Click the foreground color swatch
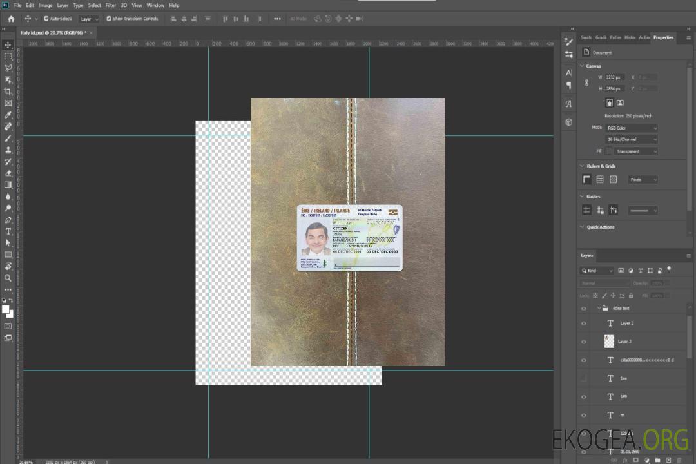Image resolution: width=696 pixels, height=464 pixels. tap(5, 309)
